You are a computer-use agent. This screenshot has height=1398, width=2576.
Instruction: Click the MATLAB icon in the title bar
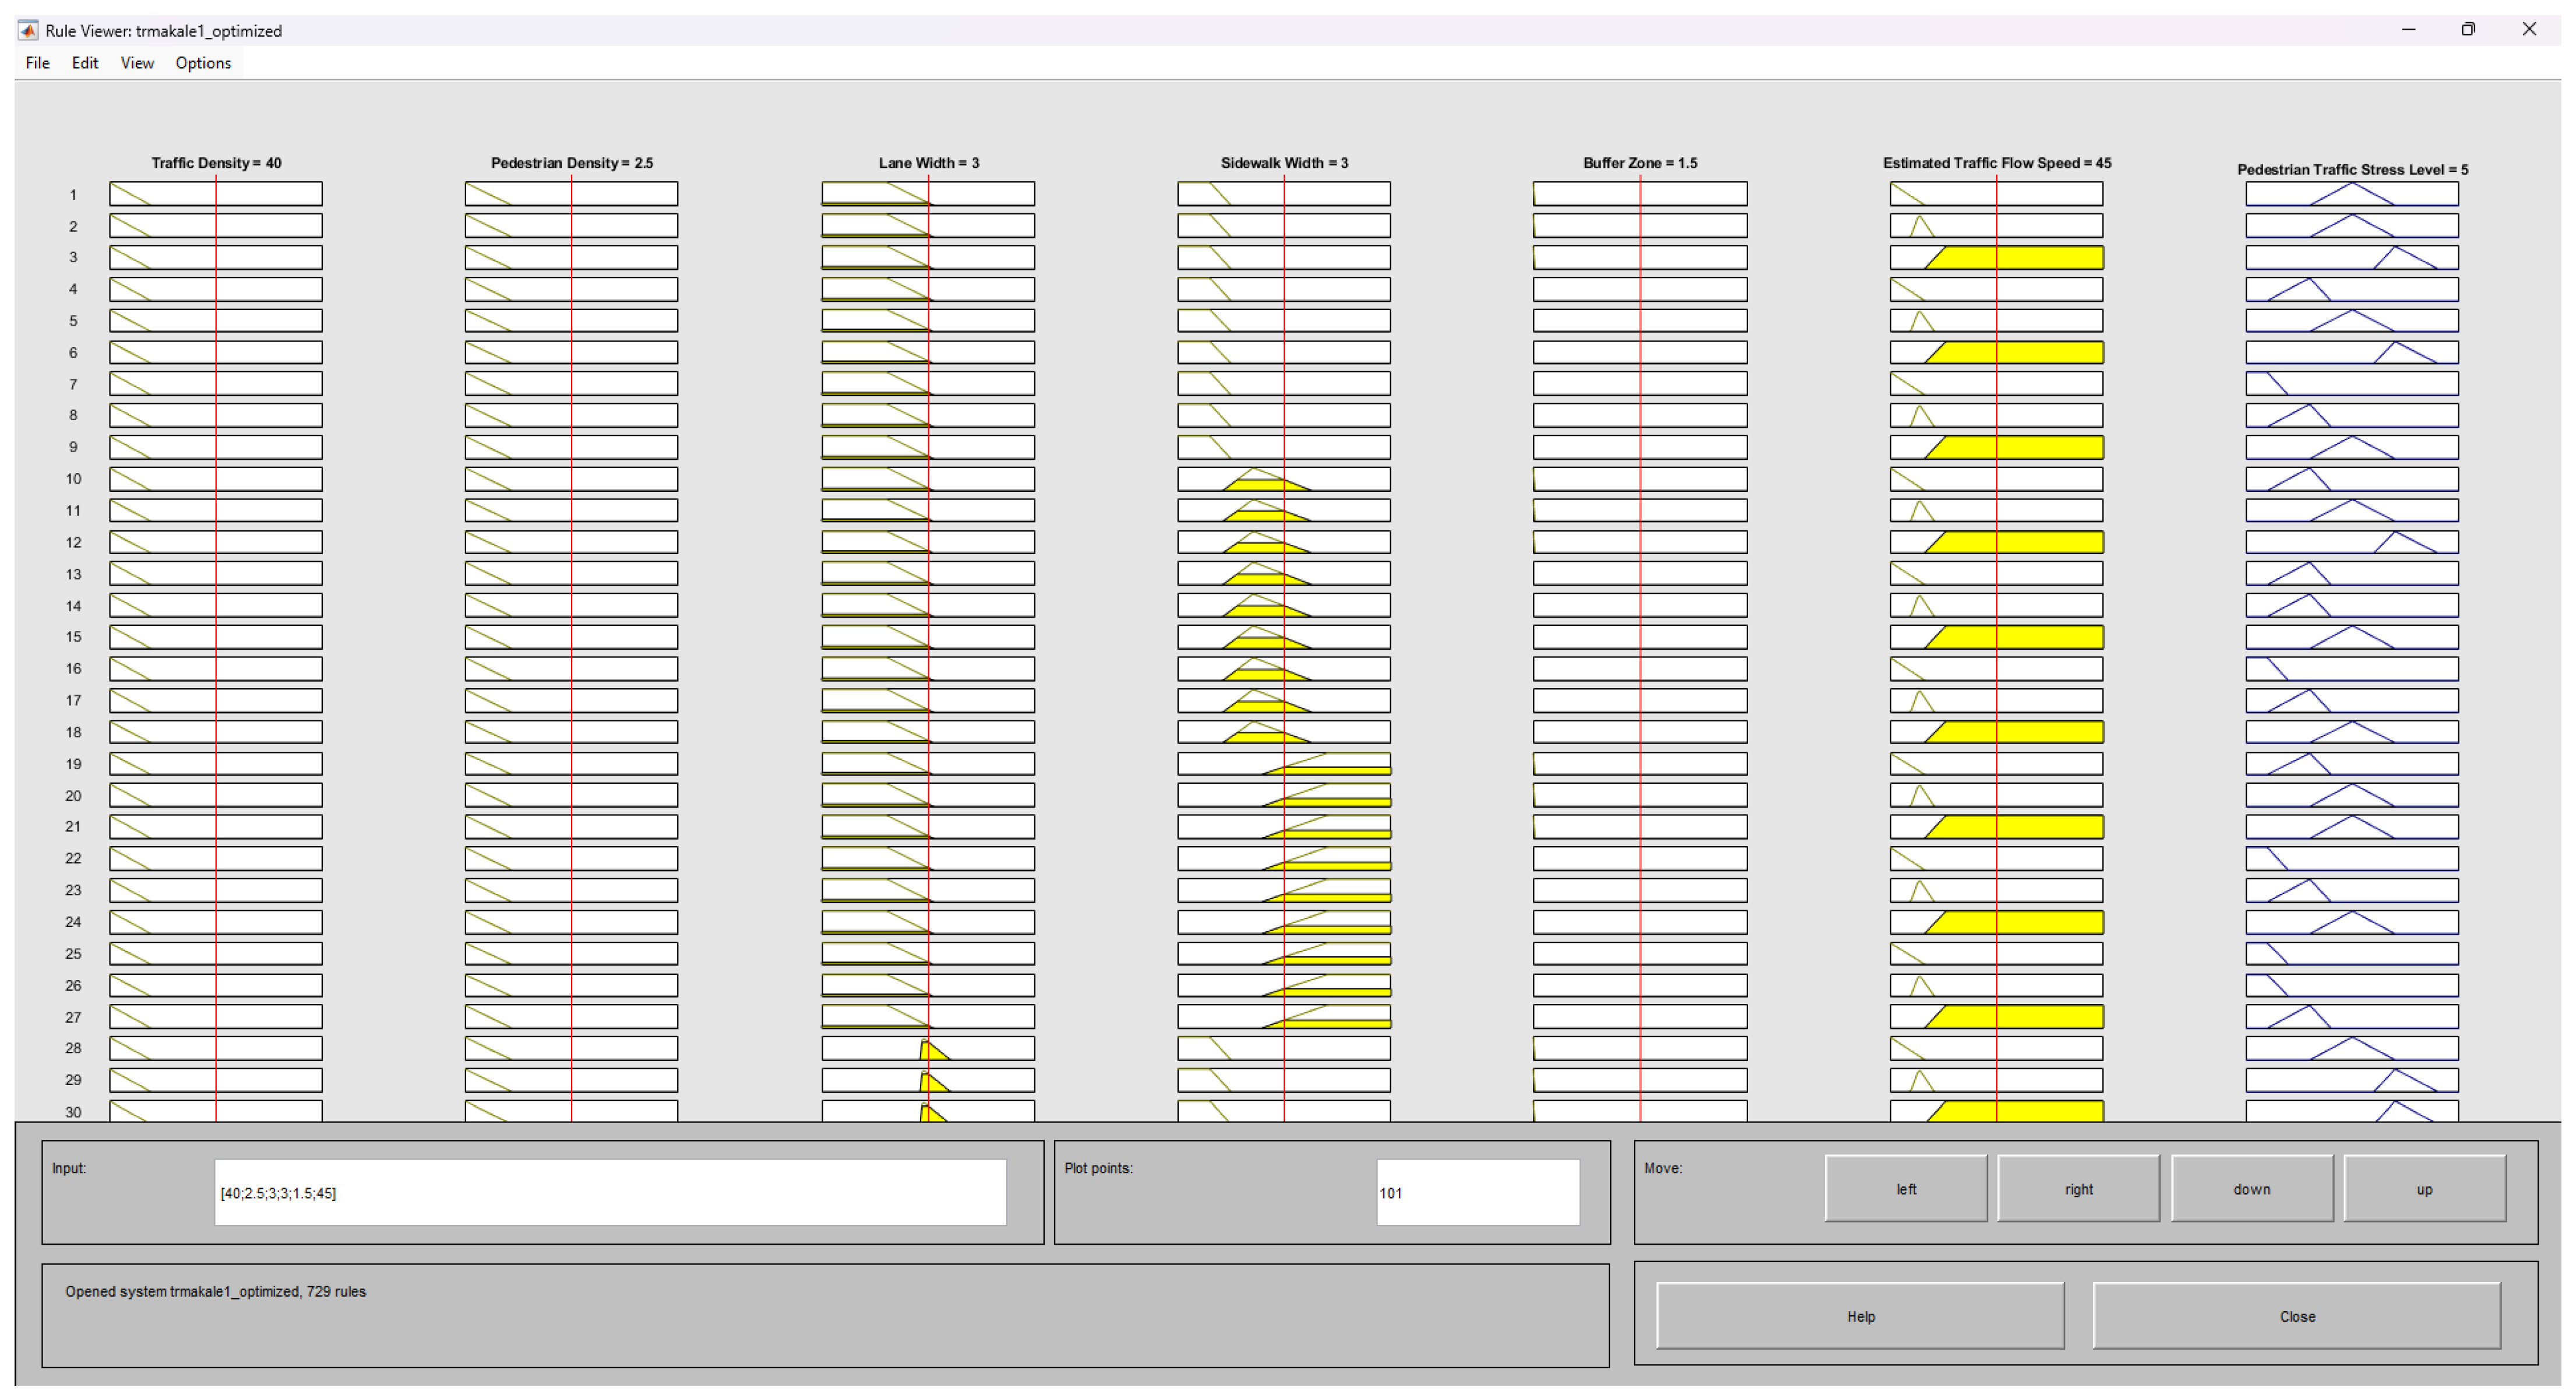pyautogui.click(x=28, y=30)
